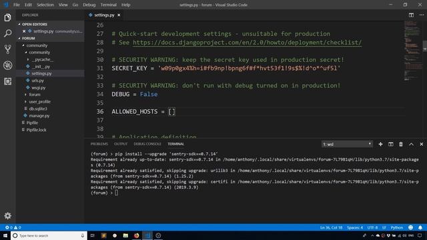Change end of line via LF

[x=384, y=227]
